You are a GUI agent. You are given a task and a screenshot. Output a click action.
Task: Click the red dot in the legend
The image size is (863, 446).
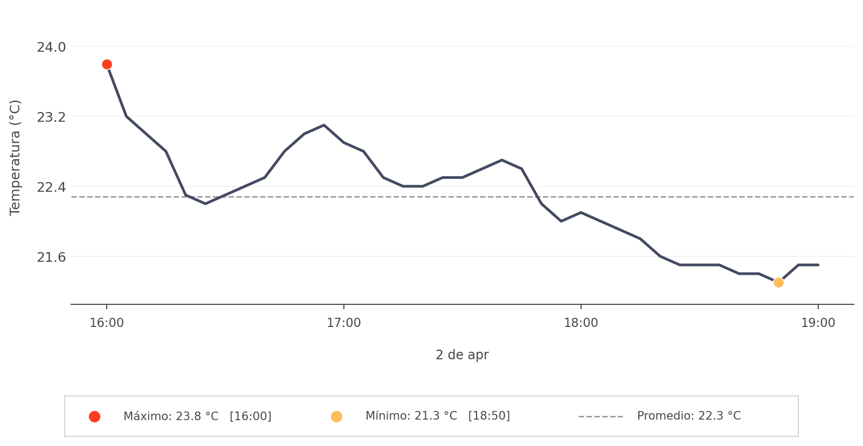(94, 416)
